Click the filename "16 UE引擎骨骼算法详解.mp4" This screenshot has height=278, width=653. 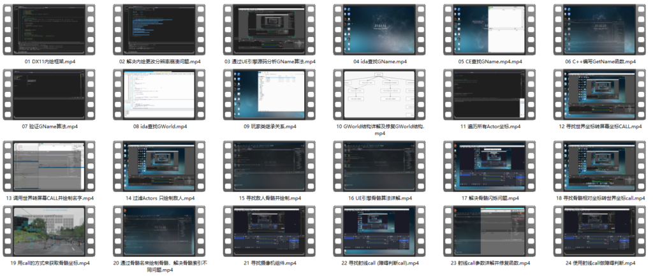click(x=380, y=198)
